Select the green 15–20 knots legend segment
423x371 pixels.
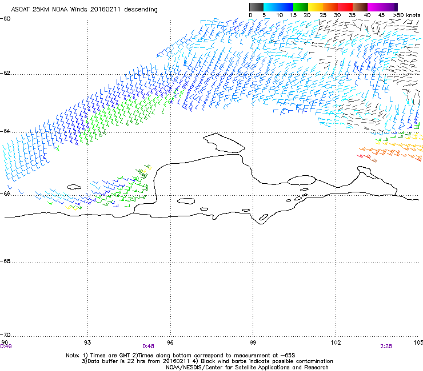(x=301, y=7)
